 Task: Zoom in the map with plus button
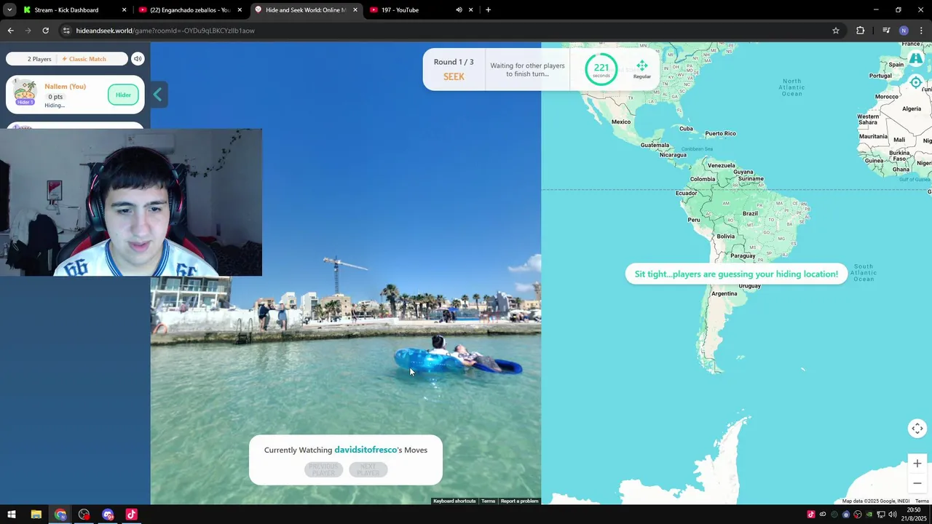(917, 464)
